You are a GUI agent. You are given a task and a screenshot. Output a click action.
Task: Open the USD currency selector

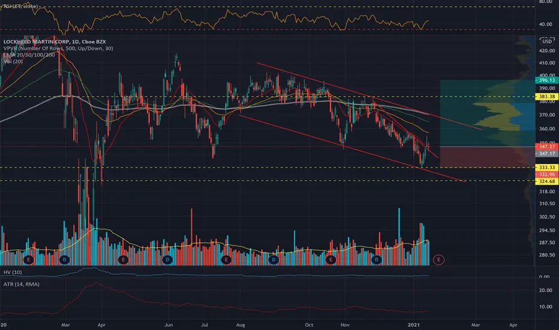547,42
